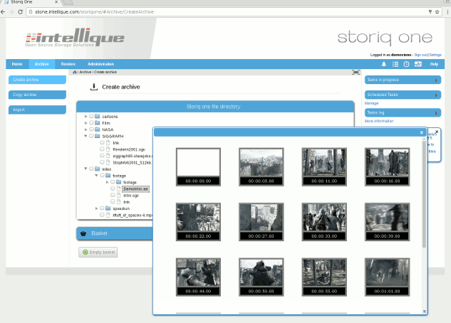Click the download icon beside Create archive heading
This screenshot has width=451, height=323.
94,87
